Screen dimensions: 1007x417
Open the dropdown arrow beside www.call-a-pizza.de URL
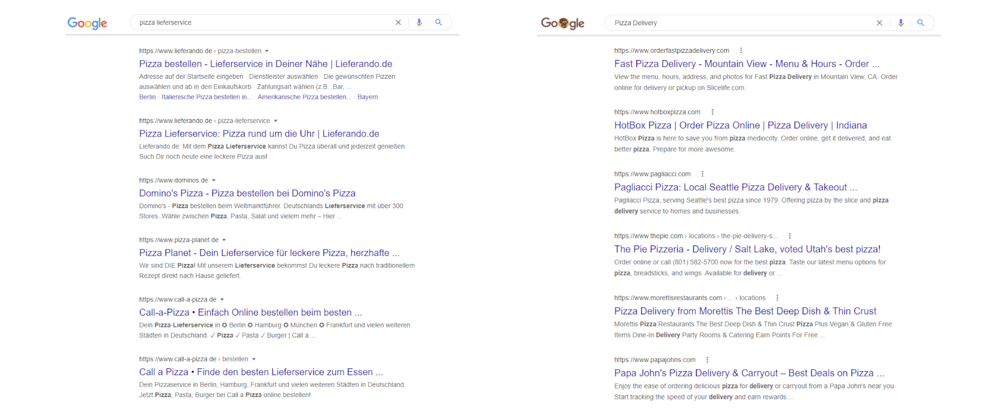click(x=222, y=300)
